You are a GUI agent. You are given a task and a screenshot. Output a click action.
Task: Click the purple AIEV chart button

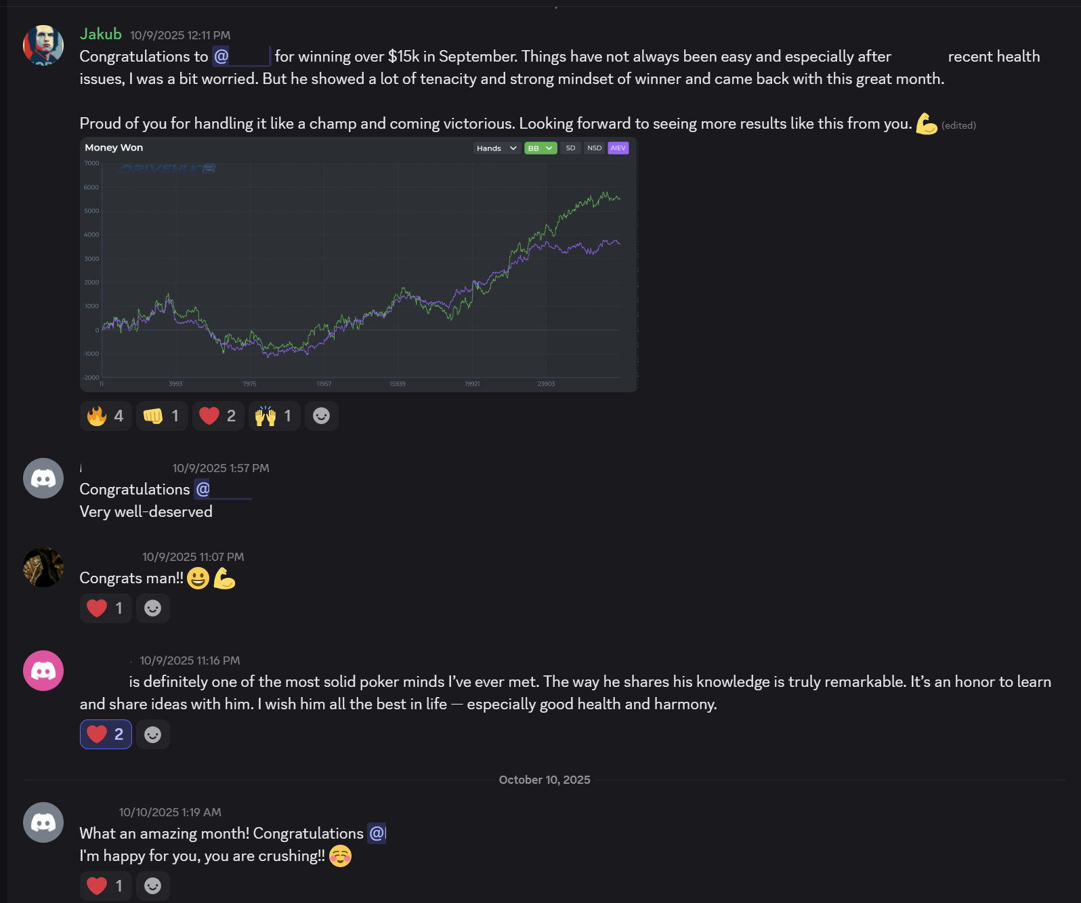tap(618, 148)
